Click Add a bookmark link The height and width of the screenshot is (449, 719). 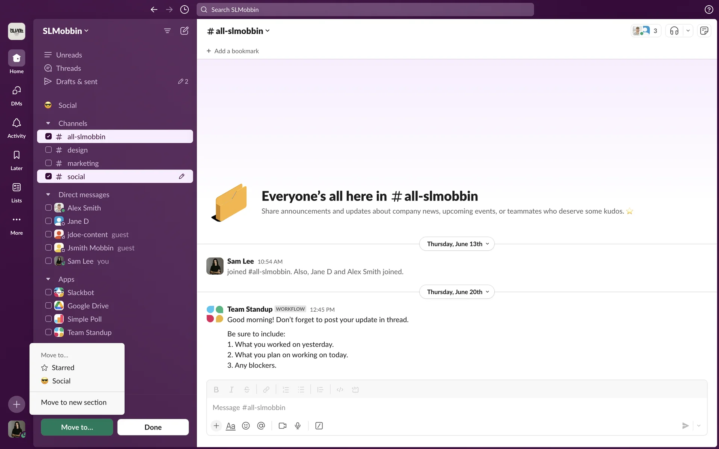tap(233, 51)
